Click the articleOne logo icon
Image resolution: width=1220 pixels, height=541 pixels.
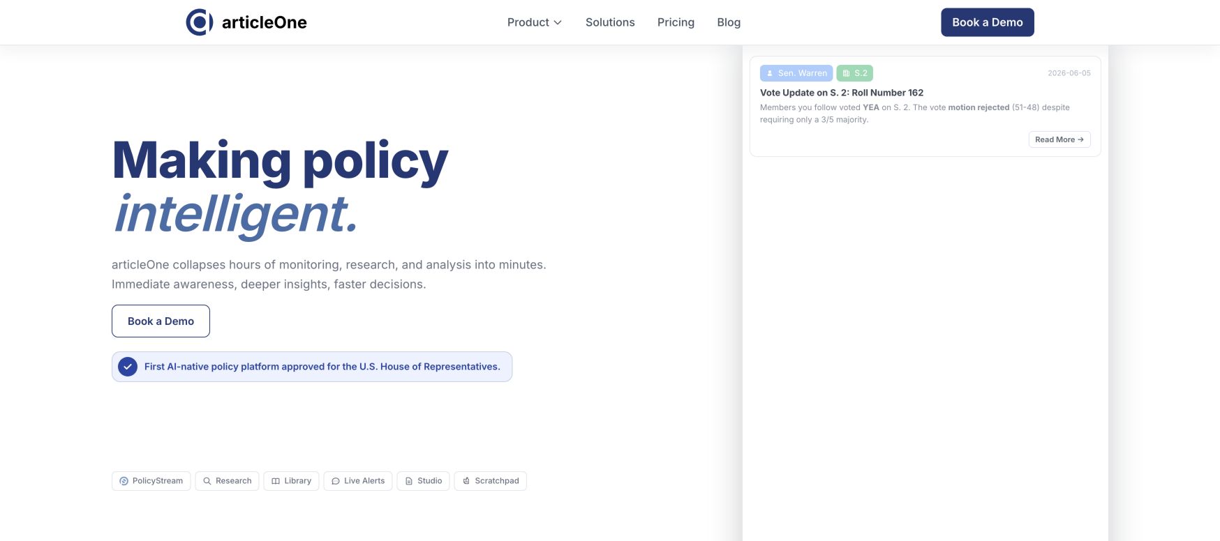200,22
